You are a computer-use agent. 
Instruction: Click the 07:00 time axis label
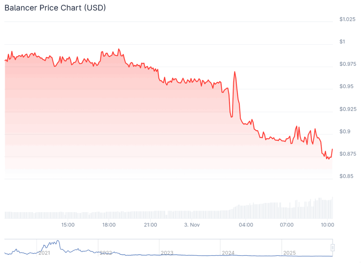point(287,224)
